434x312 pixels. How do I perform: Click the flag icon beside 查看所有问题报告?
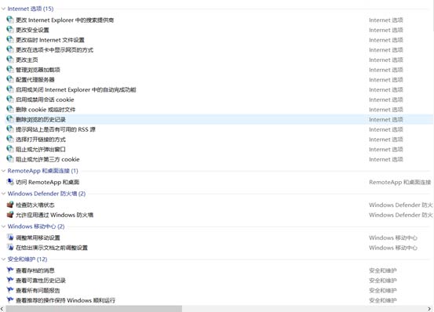[x=10, y=290]
